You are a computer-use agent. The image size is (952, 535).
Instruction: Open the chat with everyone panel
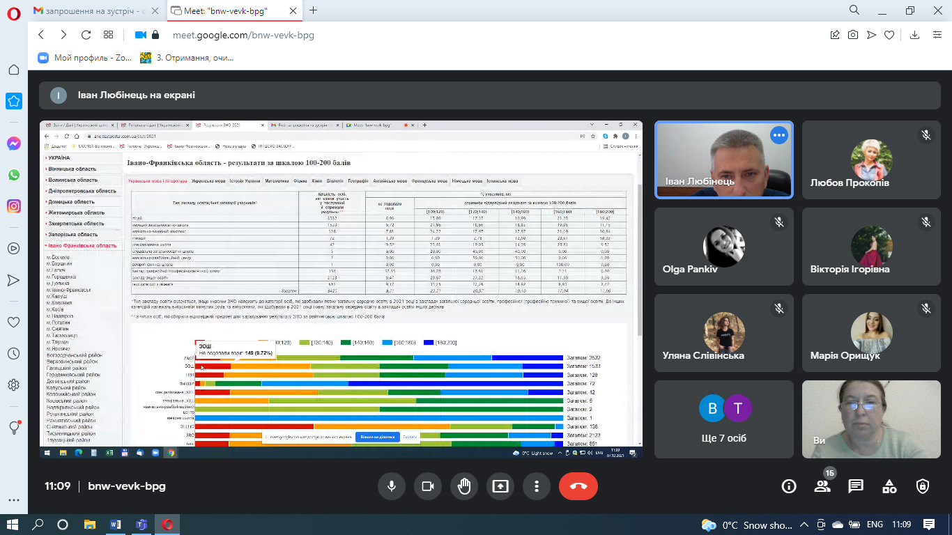pos(856,486)
